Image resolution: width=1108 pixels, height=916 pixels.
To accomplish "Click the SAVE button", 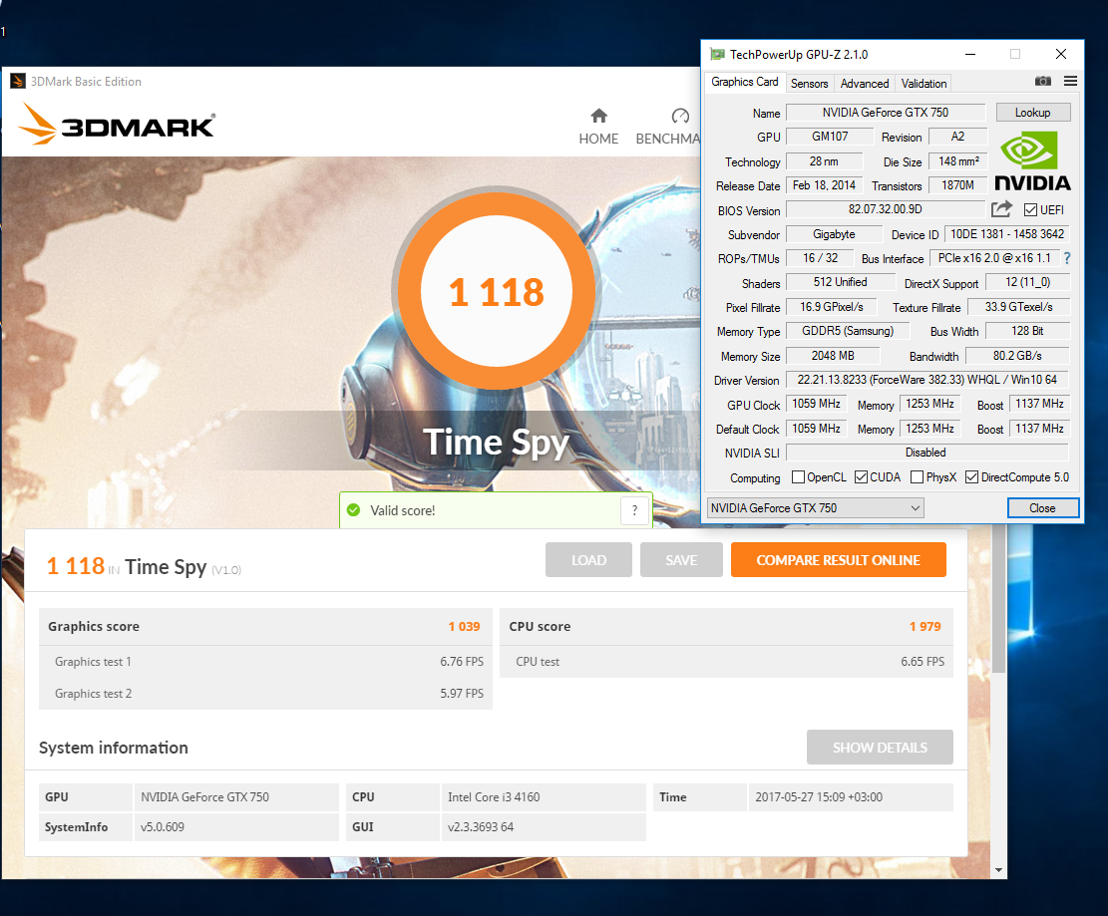I will coord(681,560).
